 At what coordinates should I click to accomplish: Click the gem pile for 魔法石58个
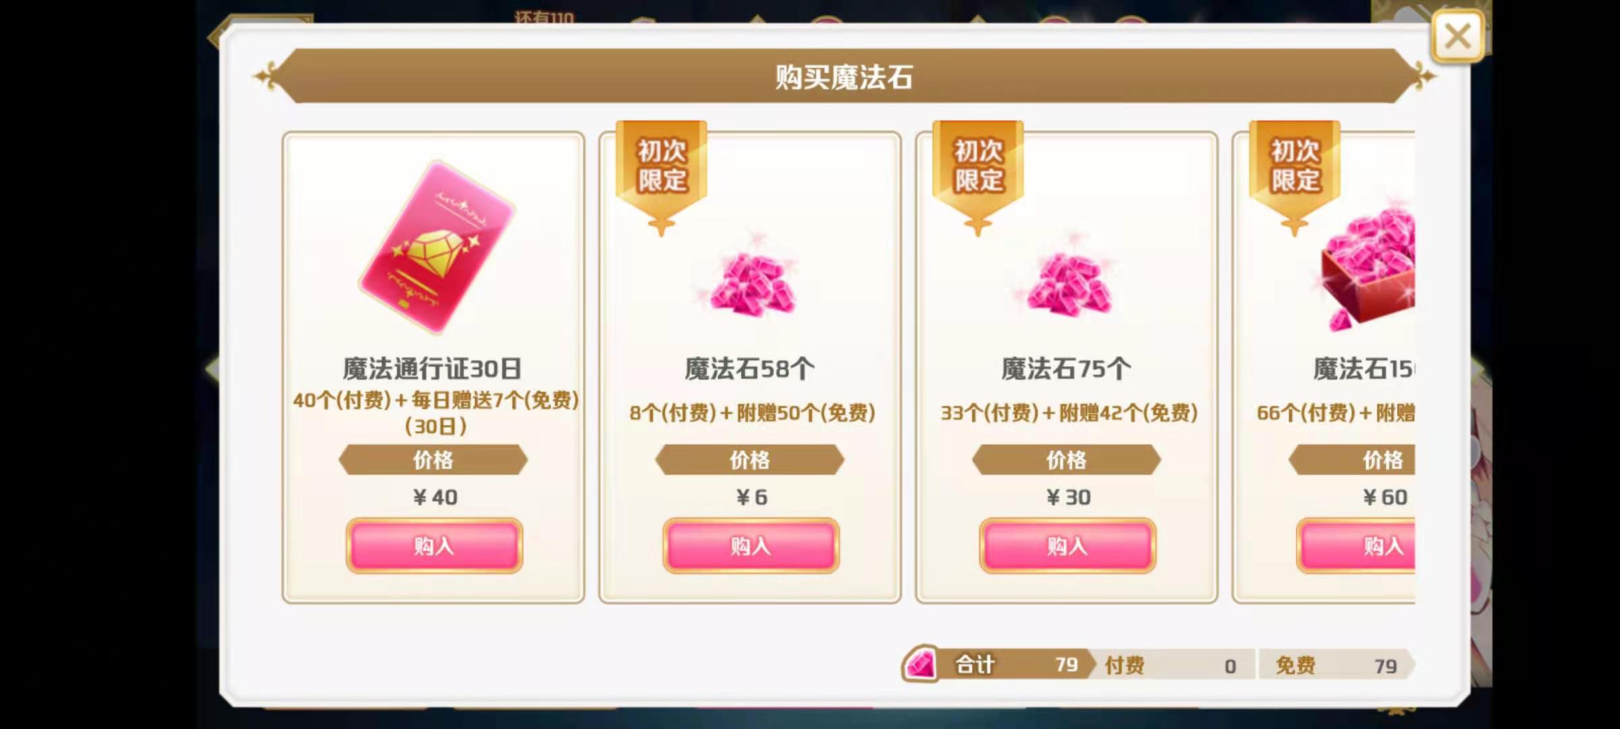tap(751, 281)
